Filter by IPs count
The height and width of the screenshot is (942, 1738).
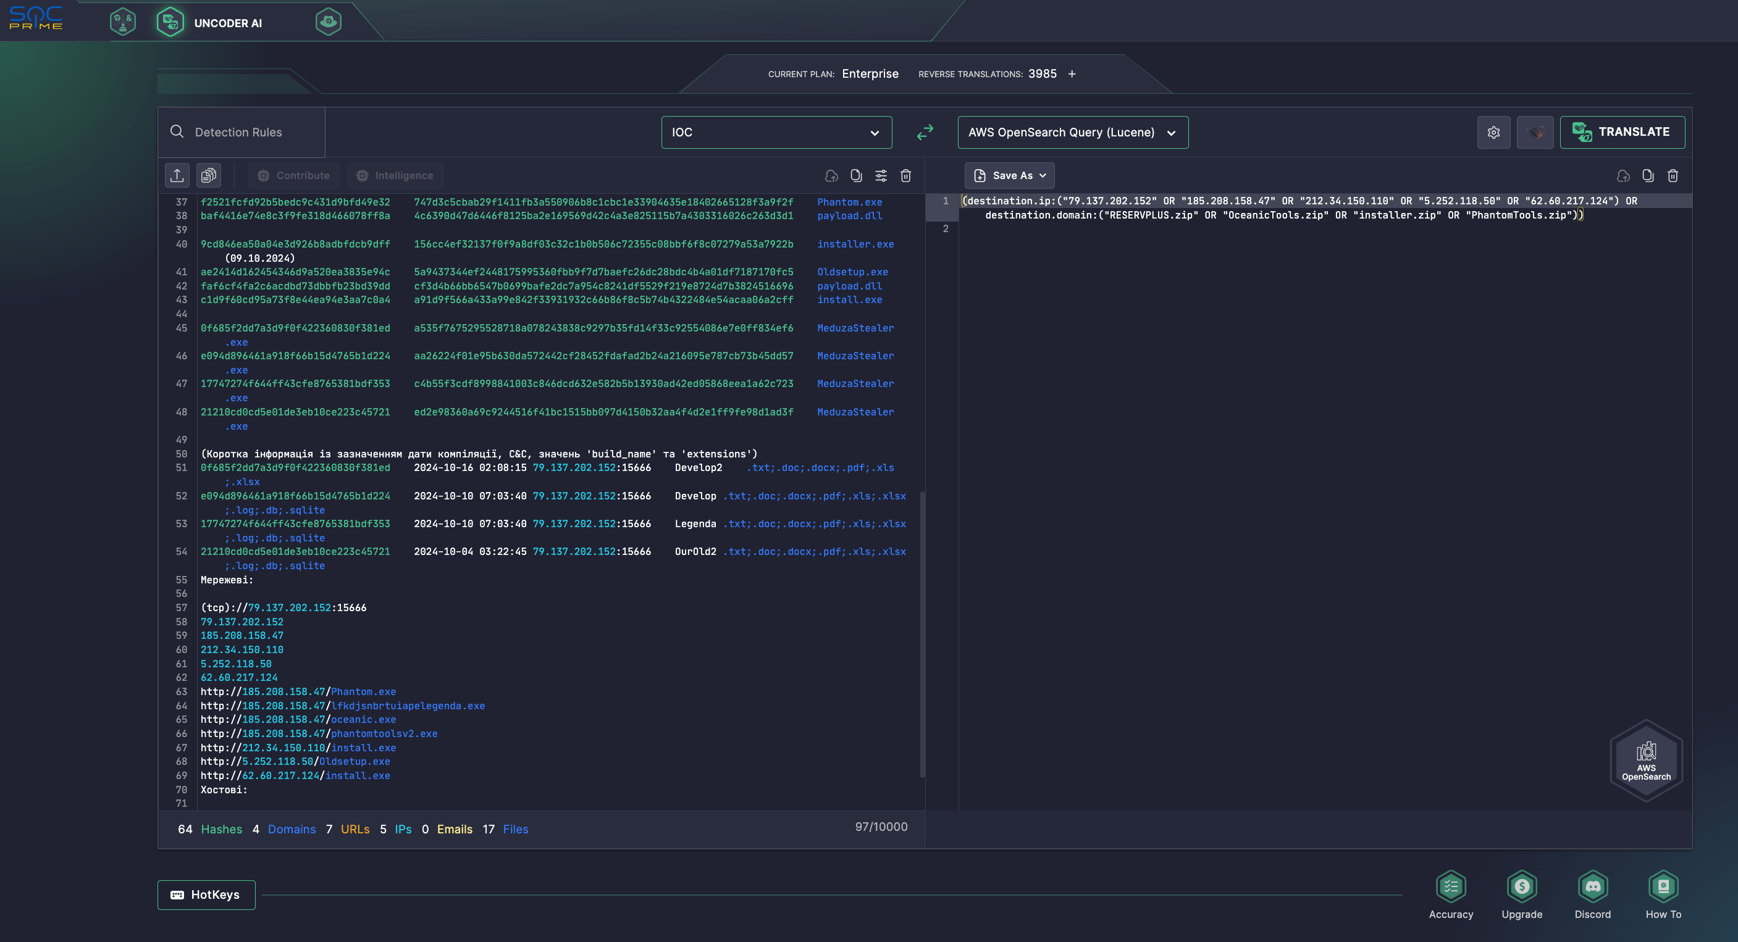click(x=395, y=830)
